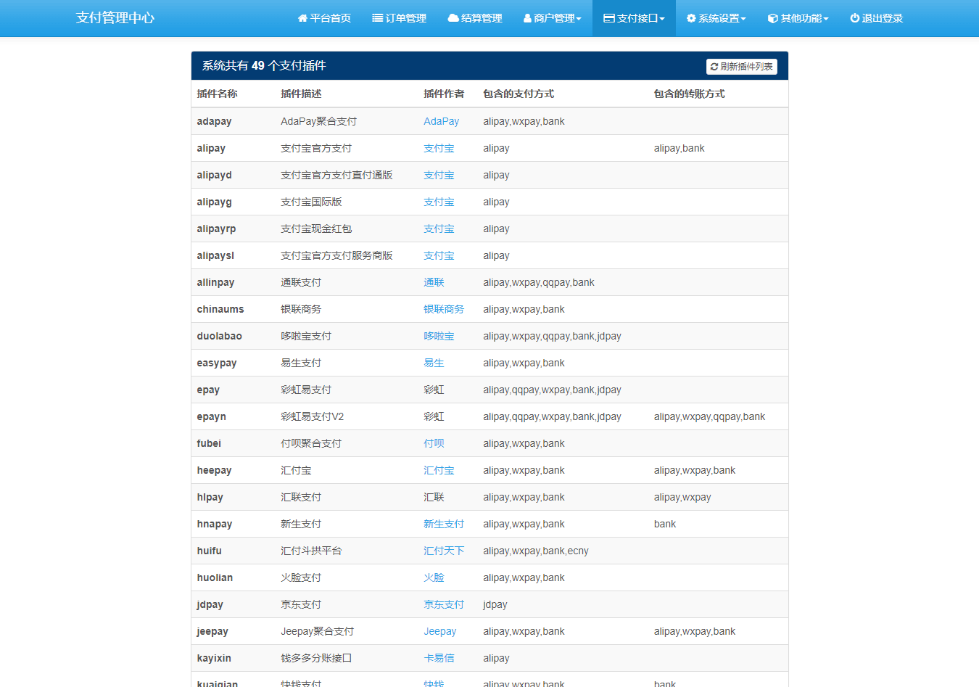Open the 支付宝 author link in alipayrp row
Screen dimensions: 979x687
point(439,229)
